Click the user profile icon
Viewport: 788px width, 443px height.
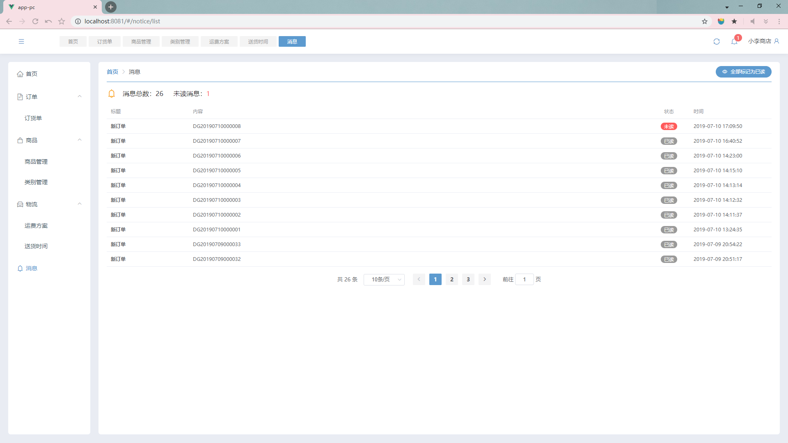pos(777,41)
